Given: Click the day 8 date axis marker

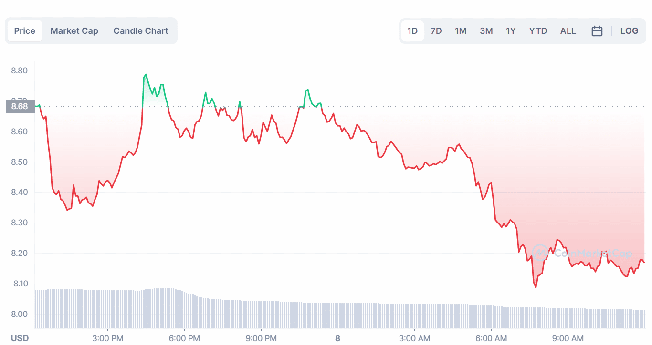Looking at the screenshot, I should click(338, 338).
